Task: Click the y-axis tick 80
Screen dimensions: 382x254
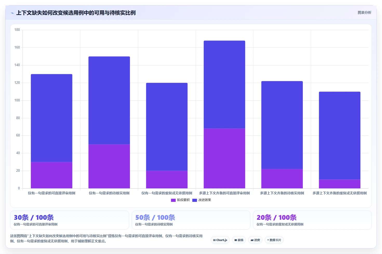Action: tap(18, 118)
